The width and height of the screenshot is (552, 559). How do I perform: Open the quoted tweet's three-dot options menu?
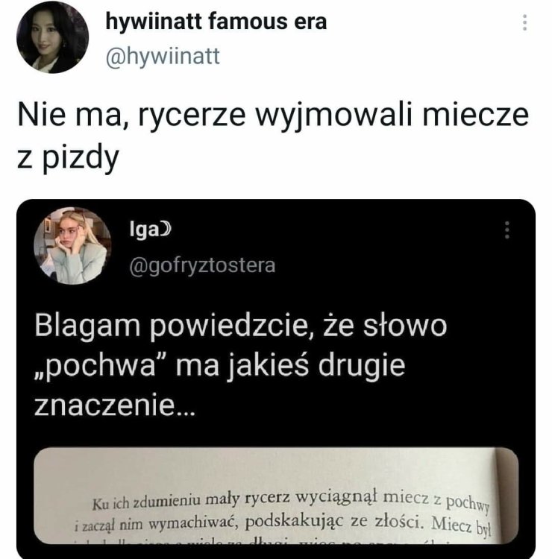tap(507, 230)
